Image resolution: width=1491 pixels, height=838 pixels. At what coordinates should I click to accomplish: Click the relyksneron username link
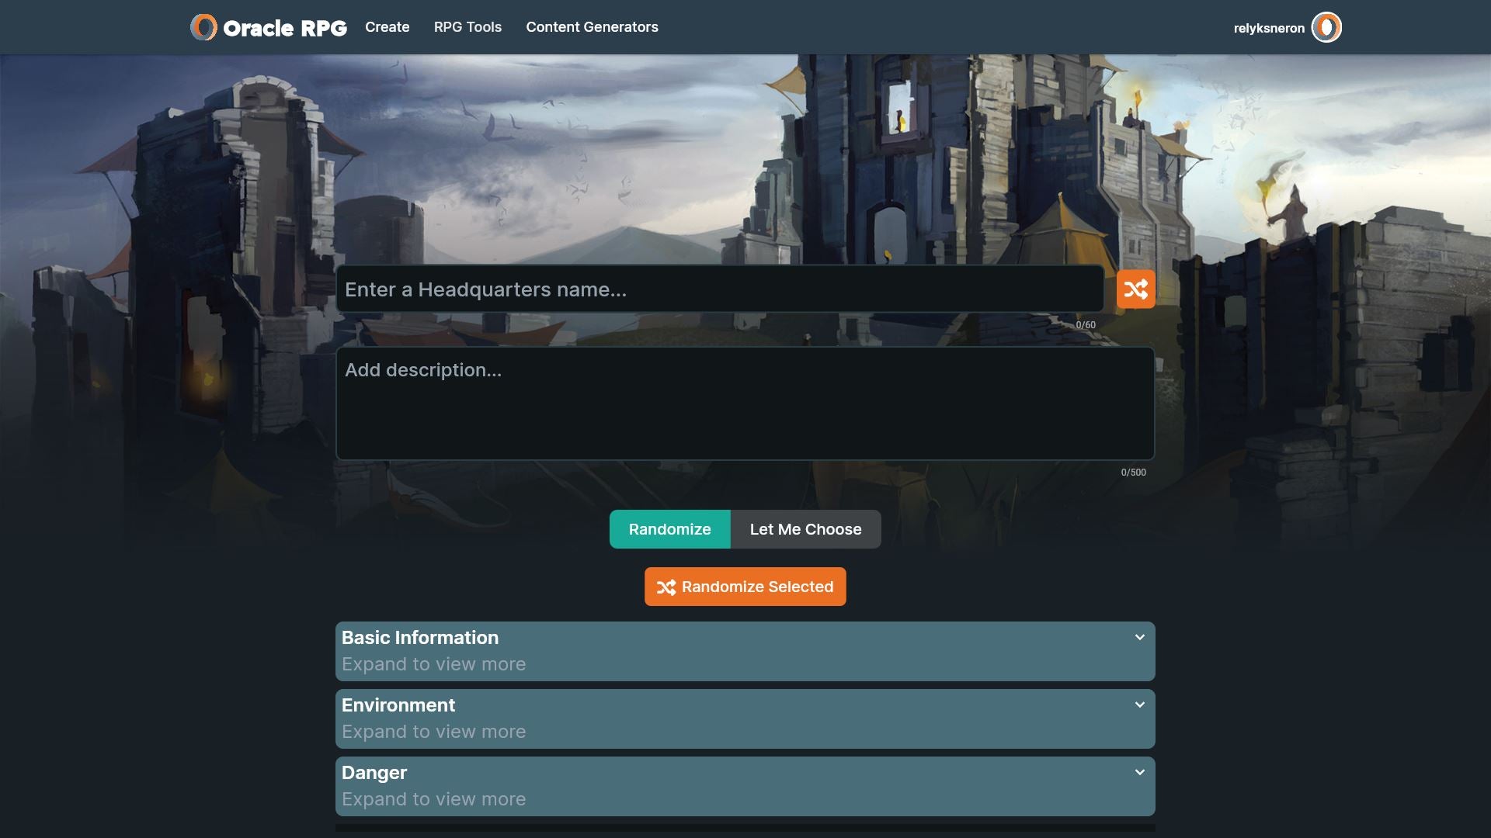[1268, 28]
